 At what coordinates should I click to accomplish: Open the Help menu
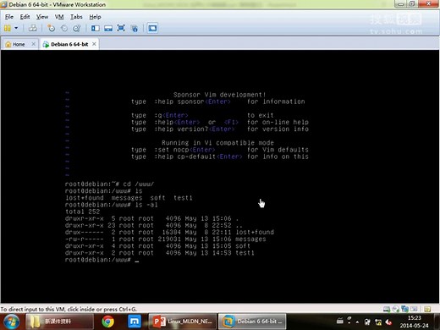pos(95,17)
